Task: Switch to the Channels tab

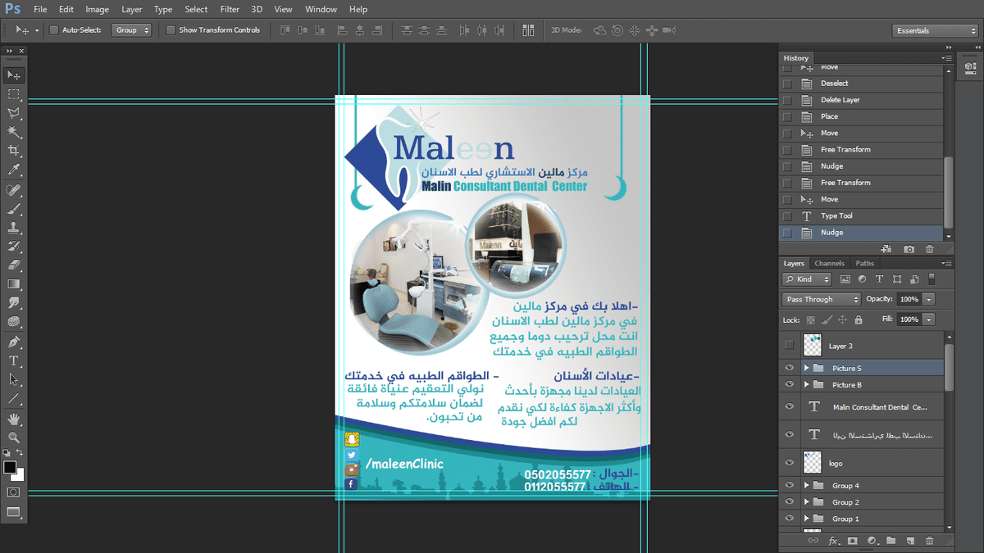Action: [x=829, y=263]
